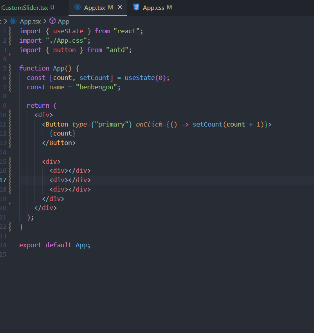
Task: Click the red deletion marker below line 19
Action: [10, 203]
